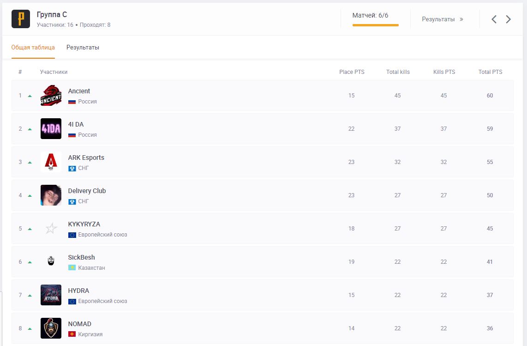Switch to the Общая таблица tab
The image size is (527, 346).
pyautogui.click(x=33, y=48)
